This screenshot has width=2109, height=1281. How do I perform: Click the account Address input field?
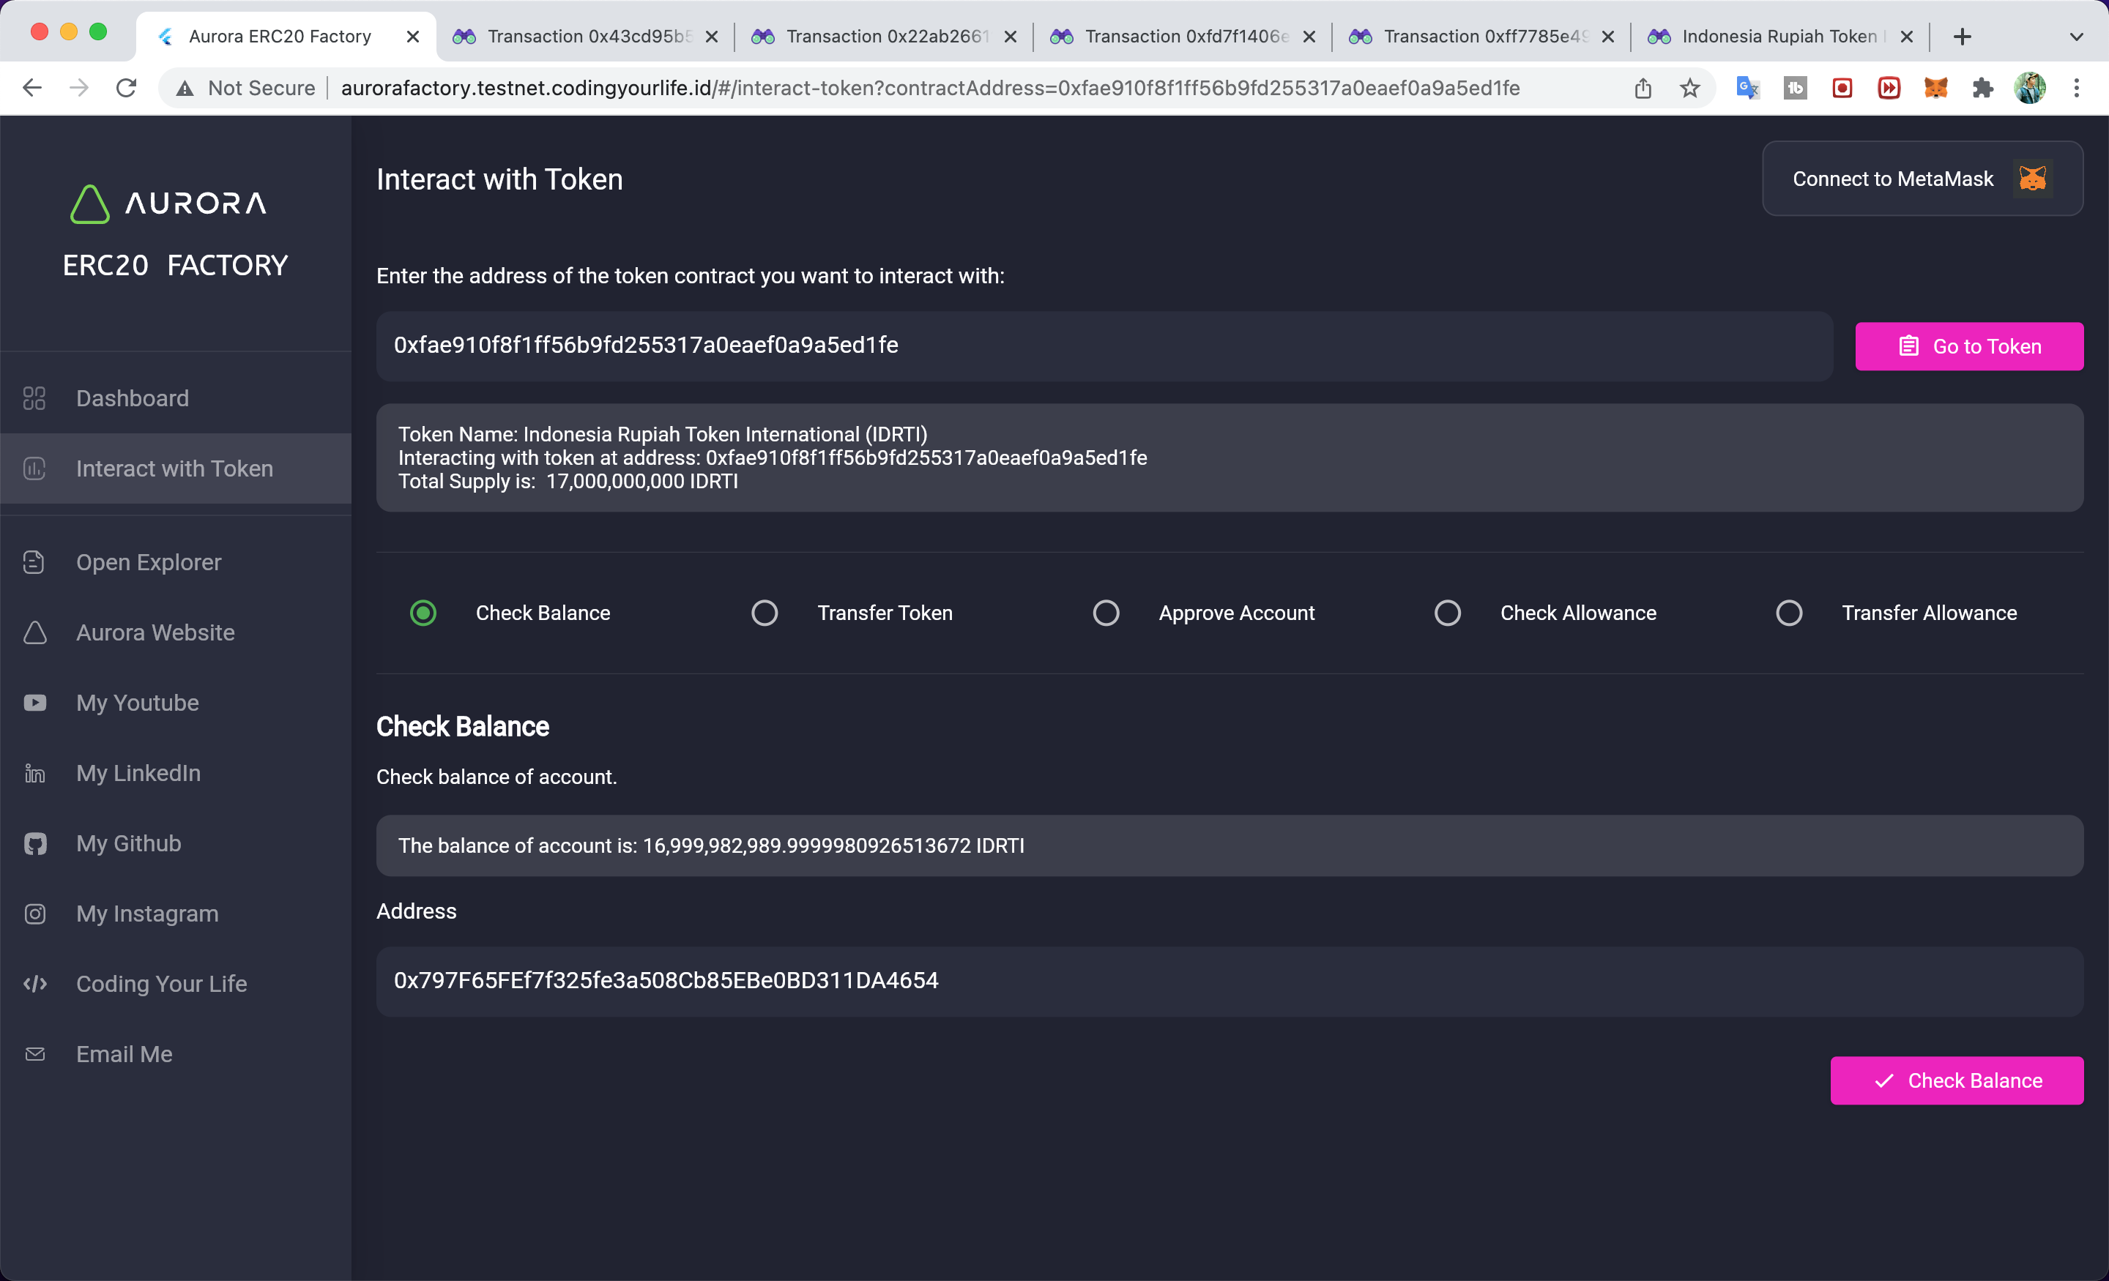1229,981
